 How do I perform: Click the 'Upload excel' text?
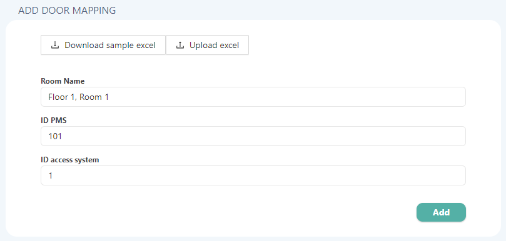coord(215,45)
